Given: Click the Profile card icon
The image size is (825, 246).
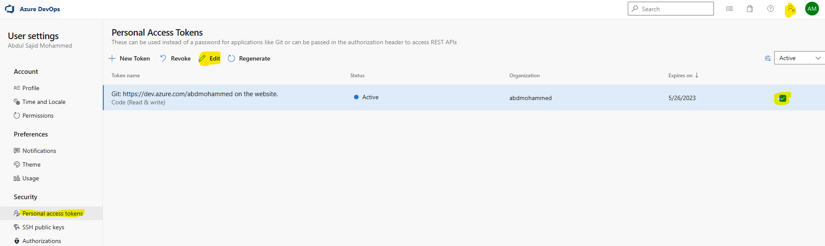Looking at the screenshot, I should (17, 88).
